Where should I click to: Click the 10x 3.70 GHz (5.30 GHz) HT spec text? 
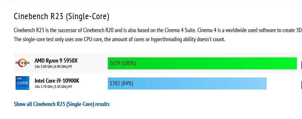[53, 87]
